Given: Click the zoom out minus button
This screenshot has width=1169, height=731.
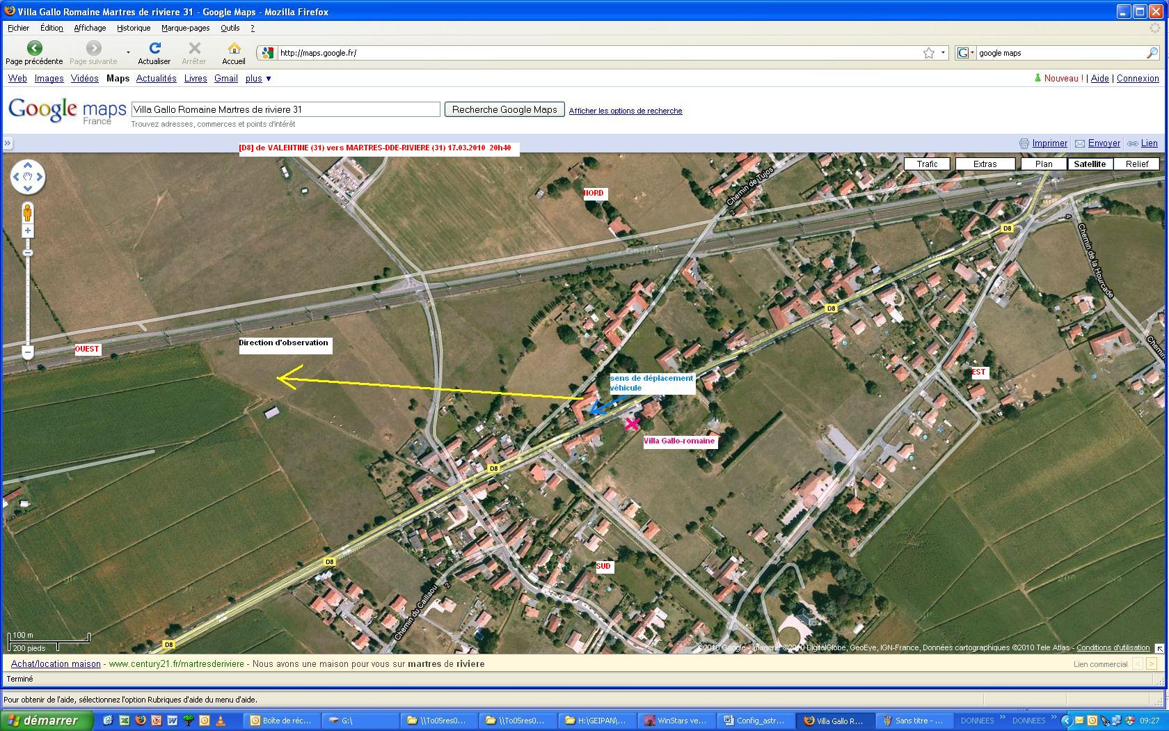Looking at the screenshot, I should click(x=28, y=352).
